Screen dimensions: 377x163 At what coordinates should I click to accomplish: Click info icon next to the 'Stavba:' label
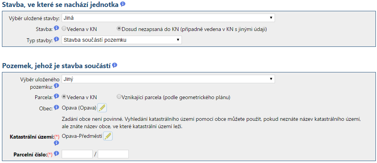[56, 28]
